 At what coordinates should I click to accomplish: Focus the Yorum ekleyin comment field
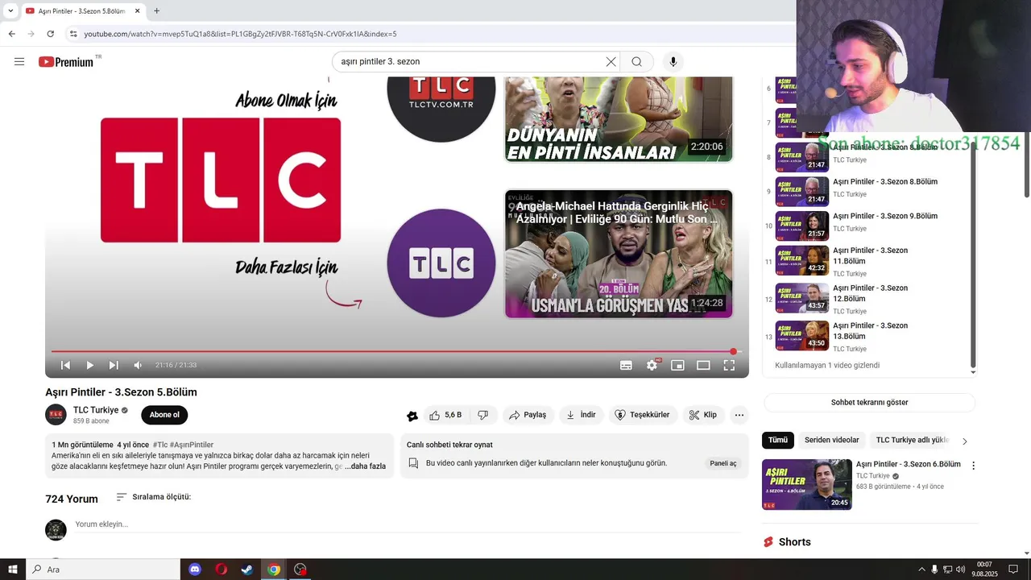point(408,524)
